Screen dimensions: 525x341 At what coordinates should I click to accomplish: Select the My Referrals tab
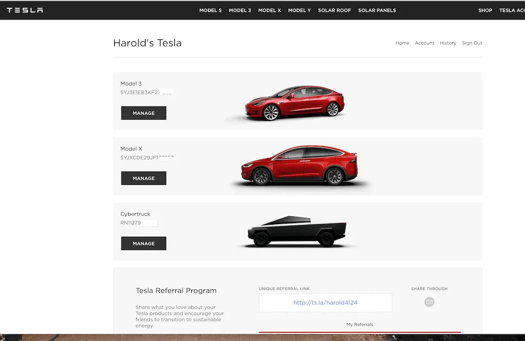(x=359, y=324)
